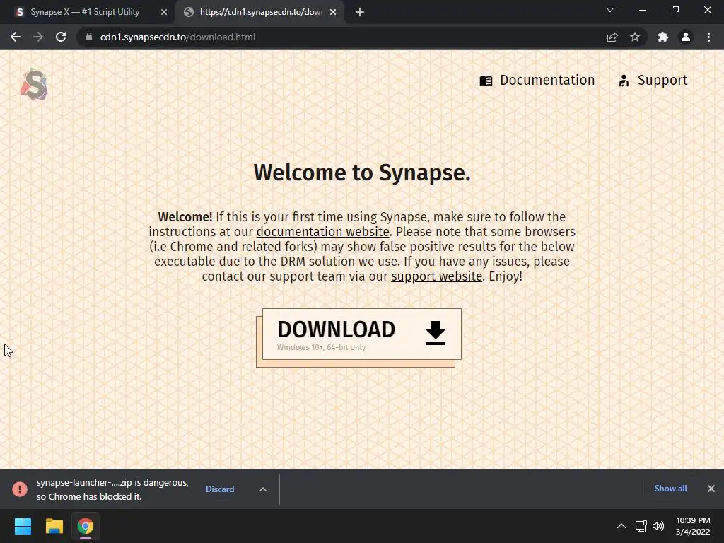Screen dimensions: 724x543
Task: Discard the blocked download
Action: tap(220, 489)
